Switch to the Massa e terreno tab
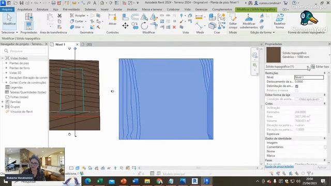The width and height of the screenshot is (331, 186). [x=152, y=9]
